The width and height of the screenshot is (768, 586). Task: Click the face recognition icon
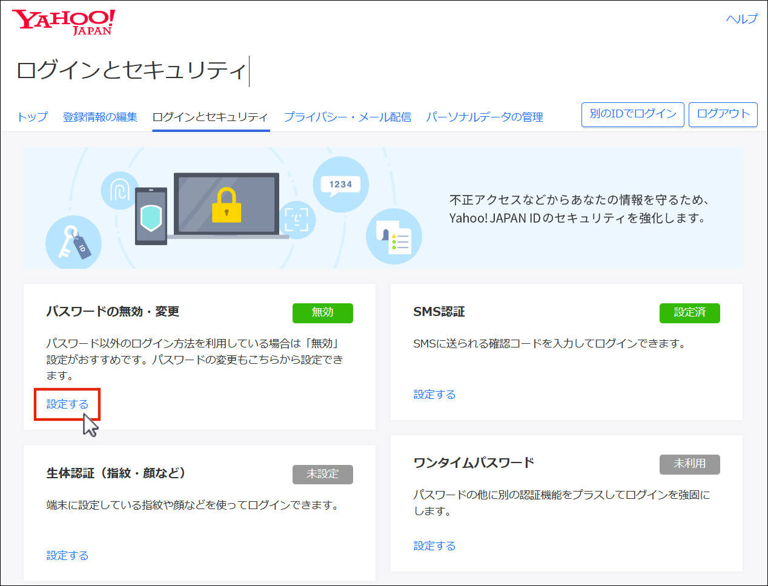pos(297,220)
